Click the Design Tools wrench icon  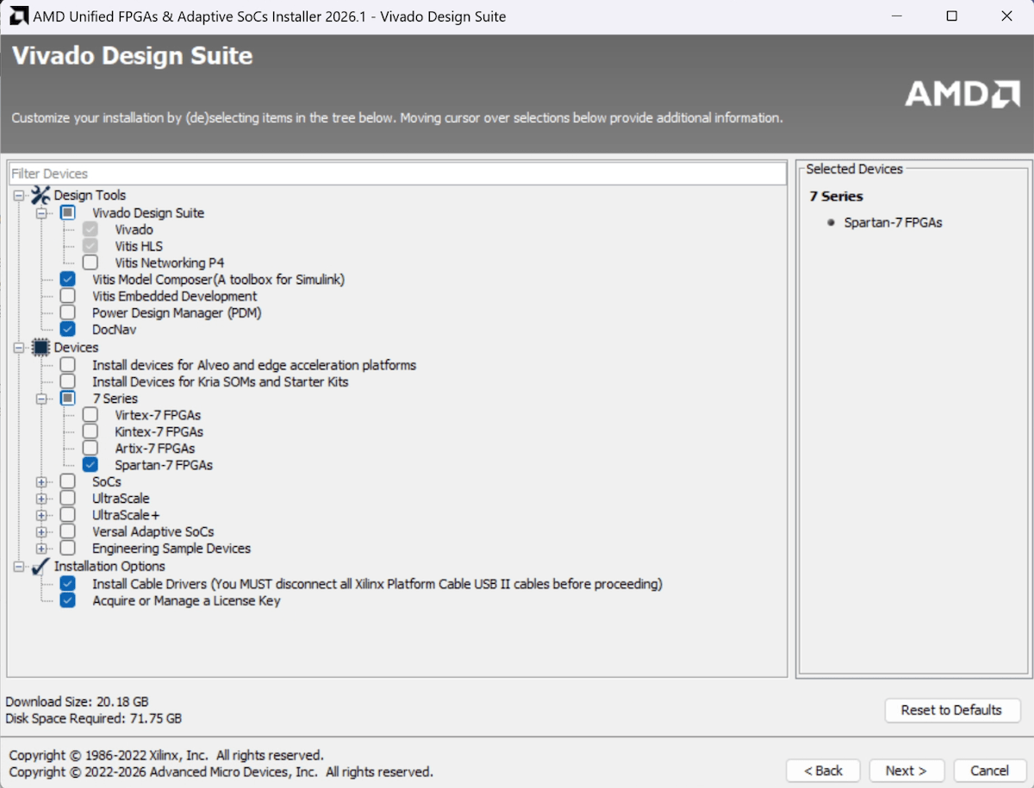(40, 195)
